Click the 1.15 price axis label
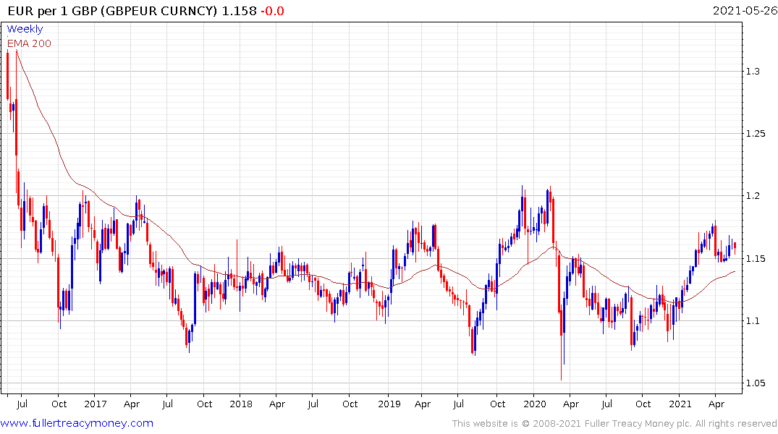The width and height of the screenshot is (778, 434). (756, 258)
